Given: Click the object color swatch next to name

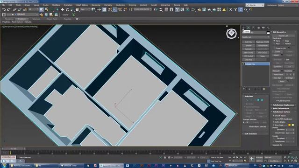Looking at the screenshot, I should pos(268,33).
